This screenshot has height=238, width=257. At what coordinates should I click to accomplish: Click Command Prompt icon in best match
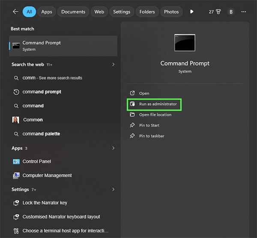(16, 46)
